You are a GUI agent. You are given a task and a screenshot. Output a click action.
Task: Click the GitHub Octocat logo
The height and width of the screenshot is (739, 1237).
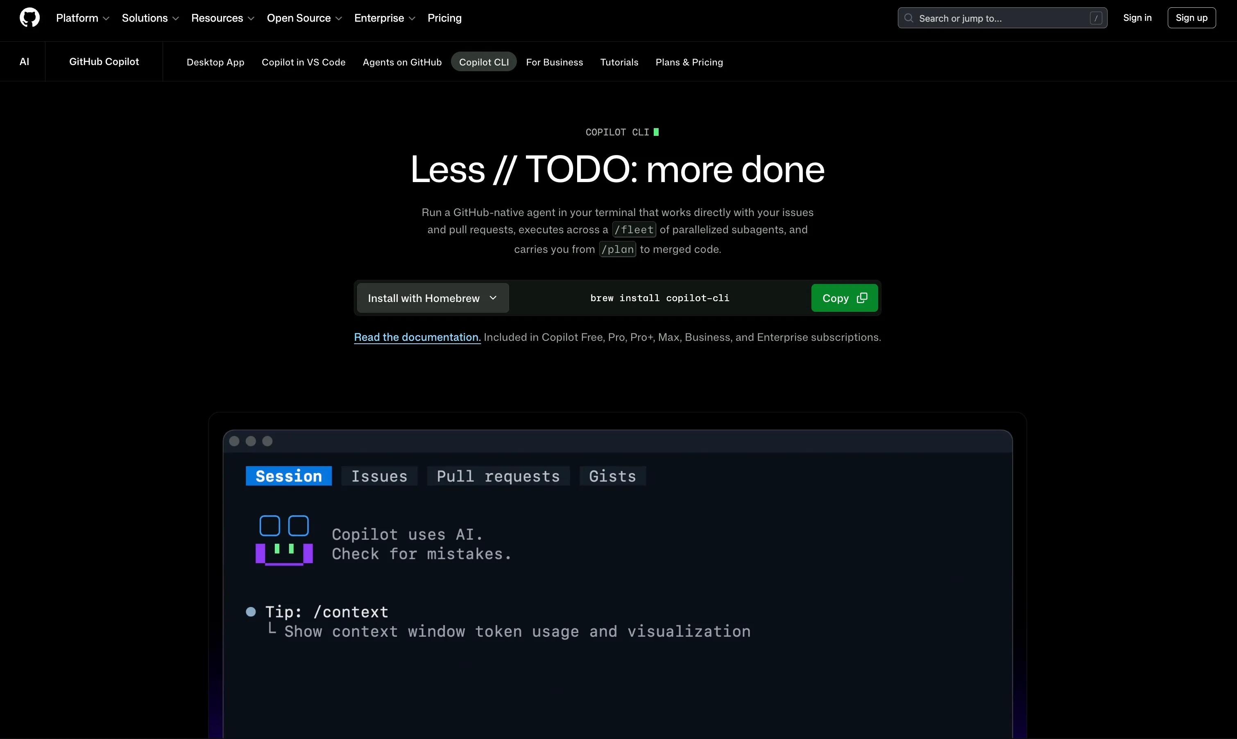point(29,18)
